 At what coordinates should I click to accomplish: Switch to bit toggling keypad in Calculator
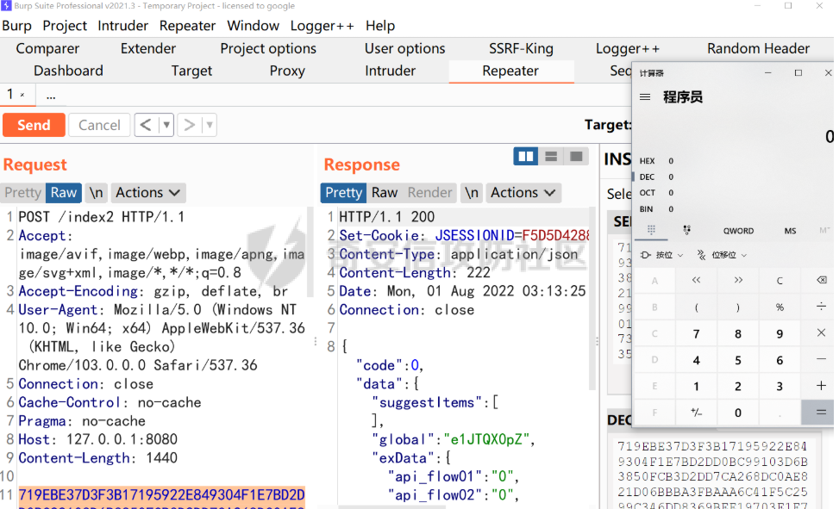tap(687, 230)
